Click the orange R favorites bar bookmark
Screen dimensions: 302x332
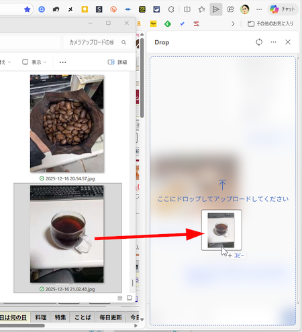[x=139, y=23]
